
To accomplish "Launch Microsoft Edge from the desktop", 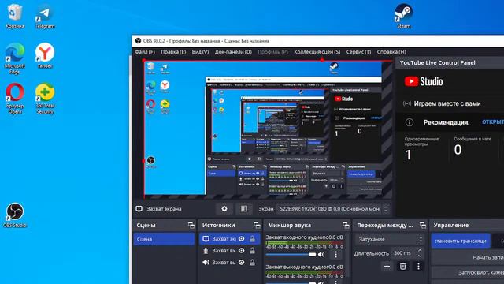I will tap(14, 58).
